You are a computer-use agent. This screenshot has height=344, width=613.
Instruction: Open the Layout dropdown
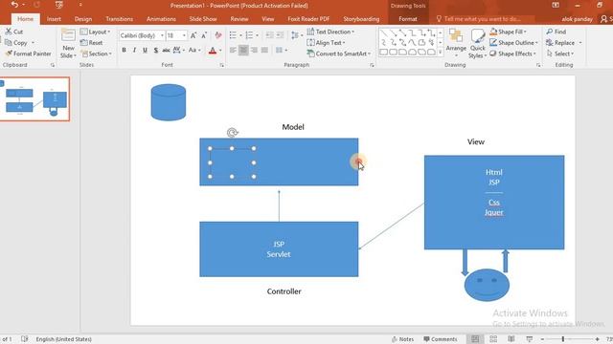tap(95, 32)
